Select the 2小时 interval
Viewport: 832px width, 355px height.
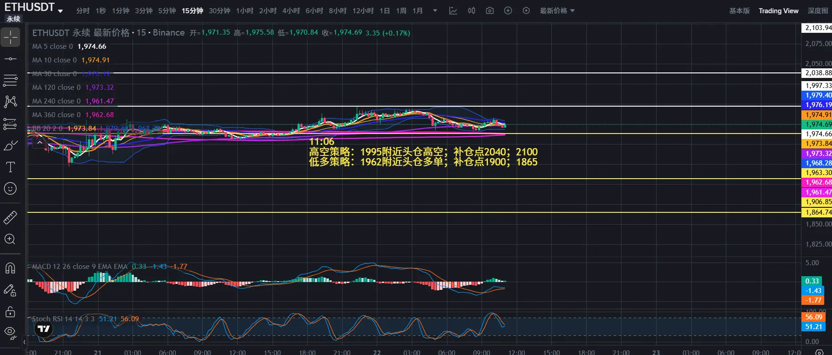click(x=268, y=10)
